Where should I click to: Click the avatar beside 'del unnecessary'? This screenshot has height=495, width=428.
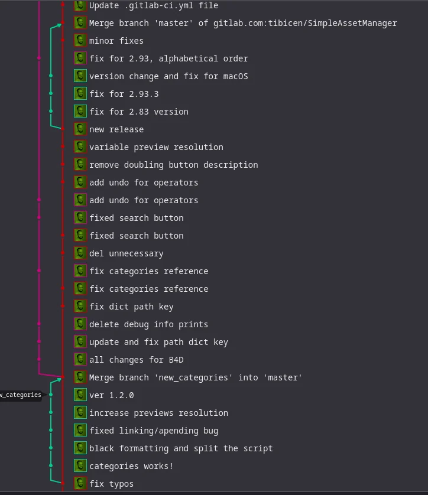click(80, 253)
